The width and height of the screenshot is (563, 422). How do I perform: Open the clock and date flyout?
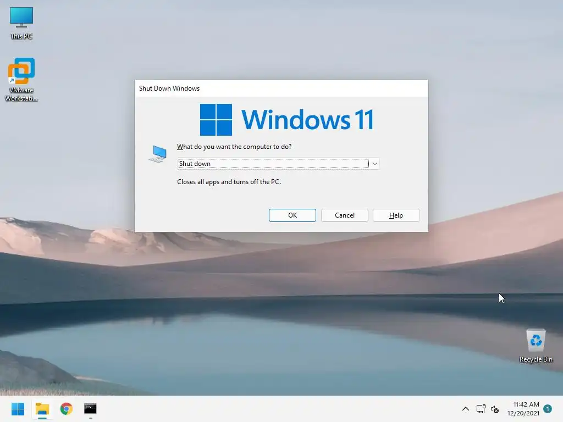tap(523, 409)
